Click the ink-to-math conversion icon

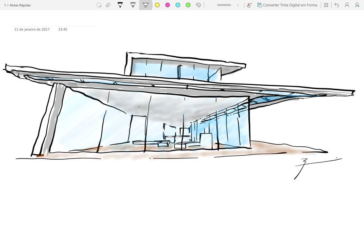248,5
